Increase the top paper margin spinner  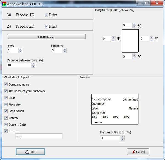(x=134, y=24)
